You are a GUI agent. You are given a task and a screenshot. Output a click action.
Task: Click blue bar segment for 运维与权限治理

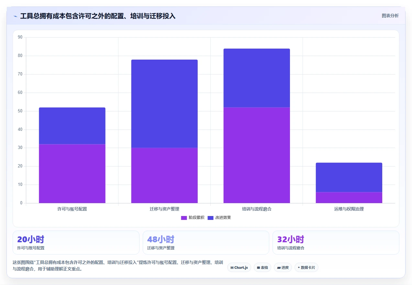349,177
